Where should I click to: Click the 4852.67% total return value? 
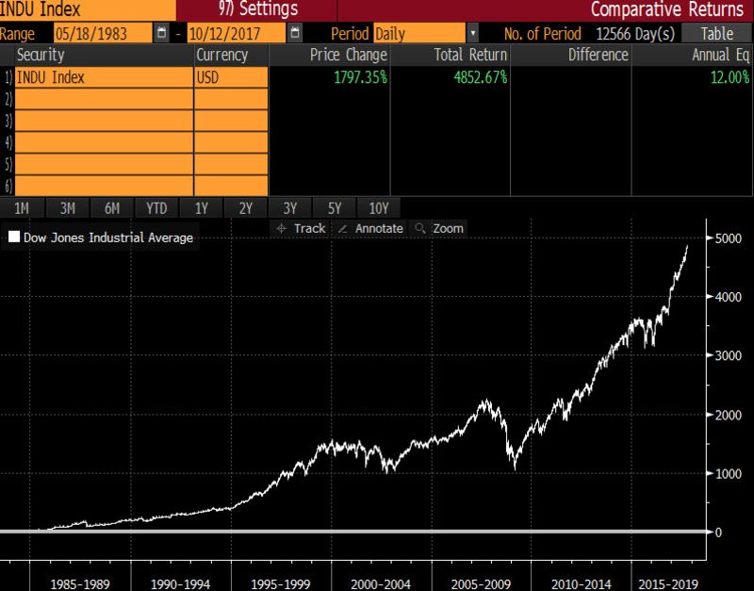coord(481,77)
